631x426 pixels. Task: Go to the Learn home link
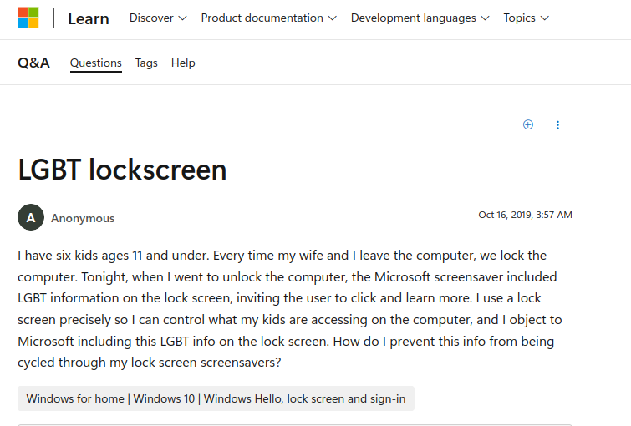[89, 18]
